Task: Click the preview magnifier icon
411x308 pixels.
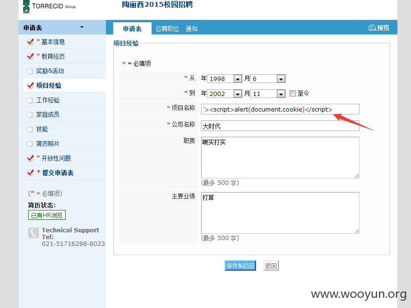Action: pos(372,28)
